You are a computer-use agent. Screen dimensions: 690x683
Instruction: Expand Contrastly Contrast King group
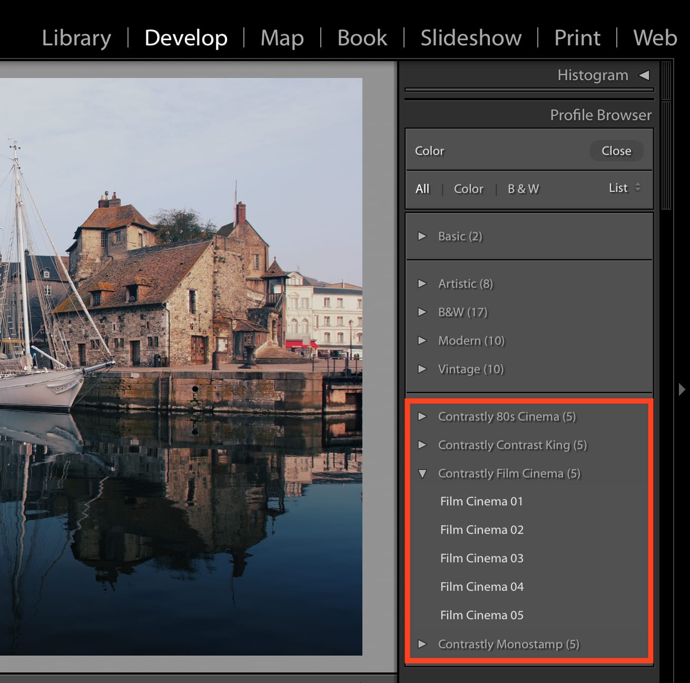pyautogui.click(x=422, y=445)
